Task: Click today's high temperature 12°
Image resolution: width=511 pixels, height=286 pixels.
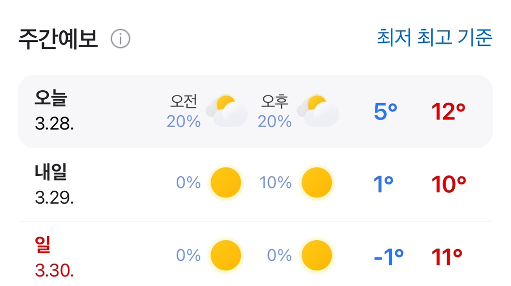Action: coord(448,112)
